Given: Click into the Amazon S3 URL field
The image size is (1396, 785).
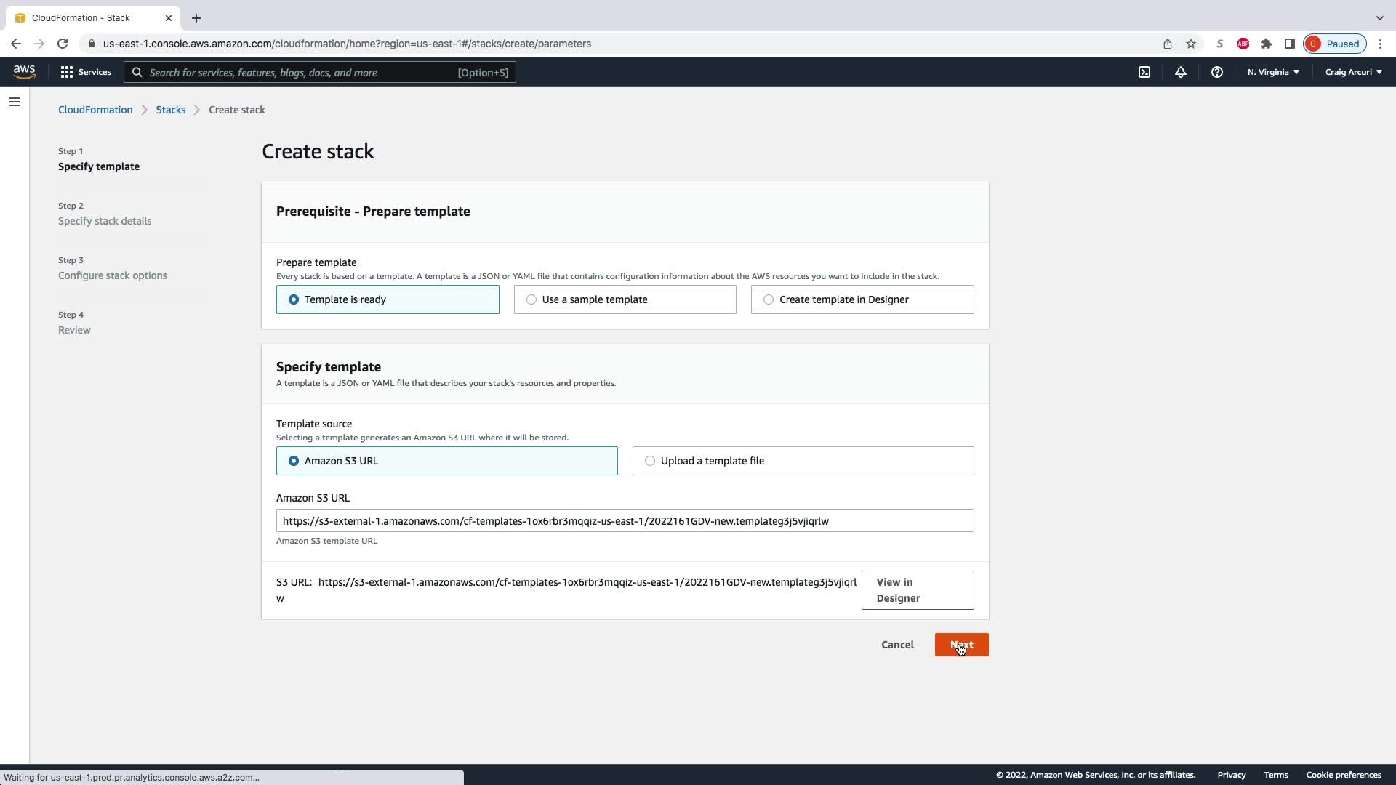Looking at the screenshot, I should [625, 520].
